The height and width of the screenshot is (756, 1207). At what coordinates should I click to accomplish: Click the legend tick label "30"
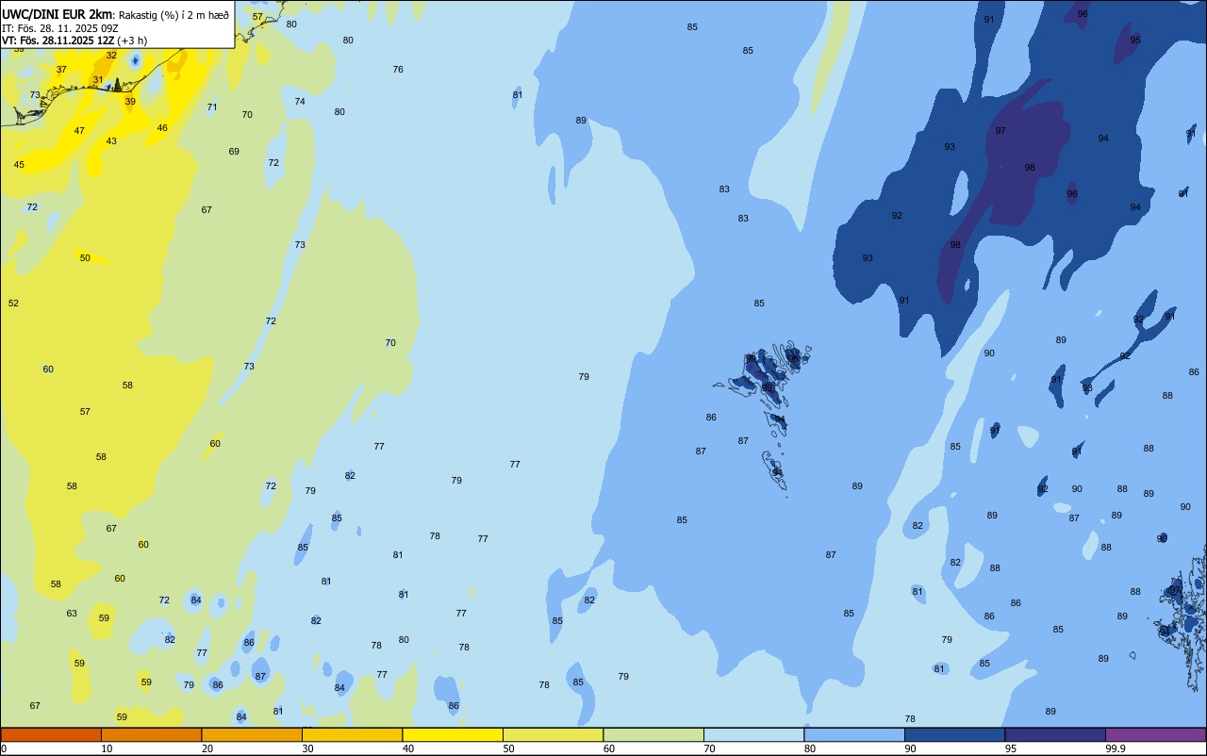pyautogui.click(x=307, y=748)
